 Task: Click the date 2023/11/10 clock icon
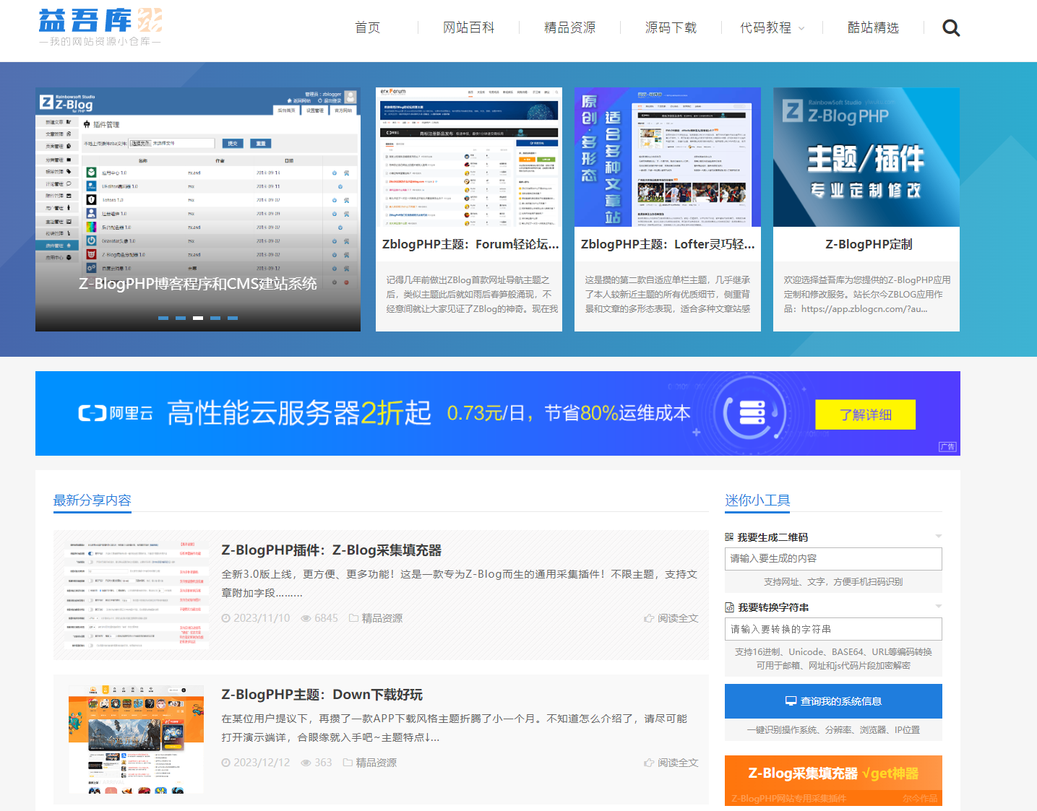coord(225,618)
